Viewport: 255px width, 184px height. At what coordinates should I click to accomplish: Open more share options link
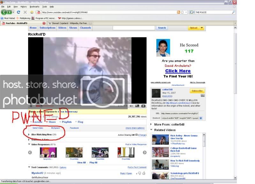tap(135, 128)
